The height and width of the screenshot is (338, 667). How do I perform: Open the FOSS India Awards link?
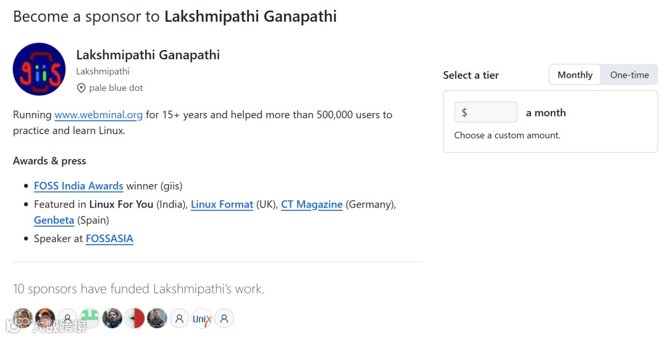coord(78,186)
